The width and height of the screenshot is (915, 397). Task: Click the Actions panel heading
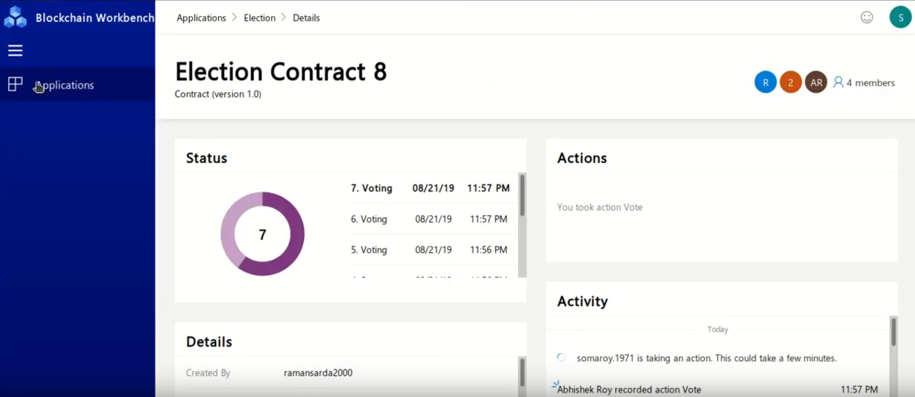tap(582, 158)
